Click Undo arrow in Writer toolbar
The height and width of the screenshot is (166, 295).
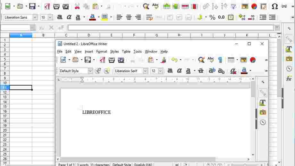point(174,60)
